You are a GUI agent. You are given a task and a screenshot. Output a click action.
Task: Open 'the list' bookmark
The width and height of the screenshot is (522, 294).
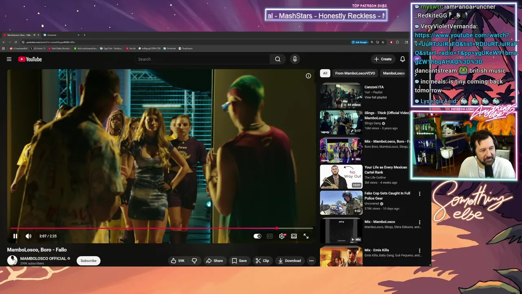tap(131, 48)
